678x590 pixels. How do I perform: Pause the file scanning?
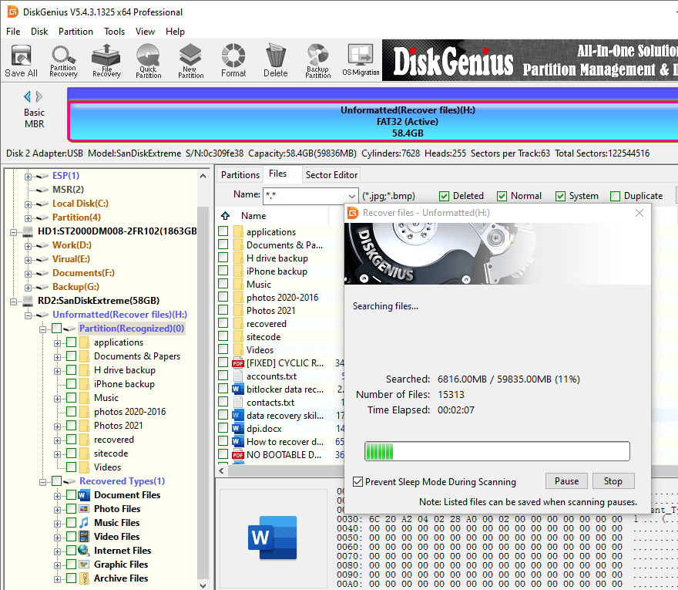[x=566, y=480]
